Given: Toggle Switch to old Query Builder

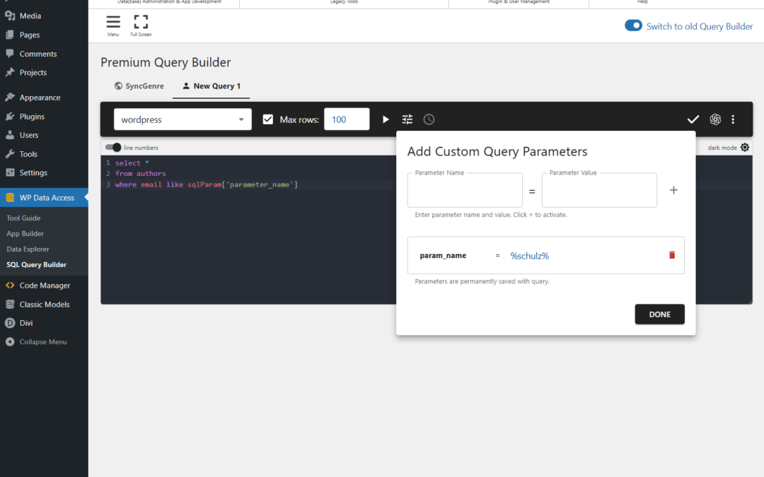Looking at the screenshot, I should (633, 26).
